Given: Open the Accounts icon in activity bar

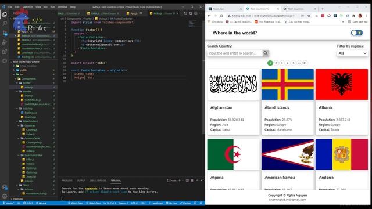Looking at the screenshot, I should coord(5,187).
